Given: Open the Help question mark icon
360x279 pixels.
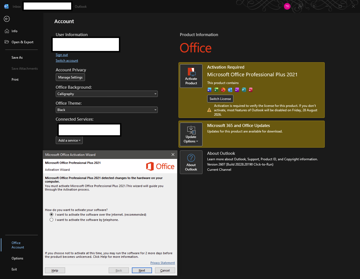Looking at the screenshot, I should coord(314,6).
